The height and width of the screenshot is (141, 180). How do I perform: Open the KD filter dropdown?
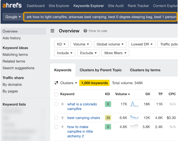61,44
